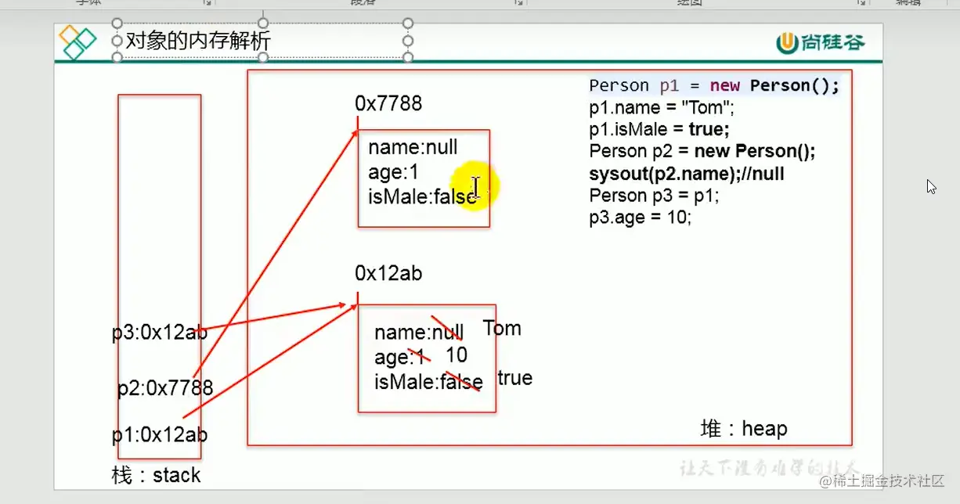The height and width of the screenshot is (504, 960).
Task: Select the 栈：stack caption
Action: pyautogui.click(x=157, y=475)
